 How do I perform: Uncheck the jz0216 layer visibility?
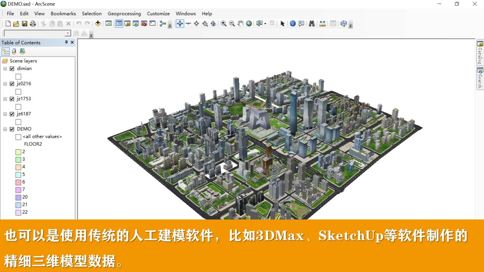pyautogui.click(x=12, y=84)
